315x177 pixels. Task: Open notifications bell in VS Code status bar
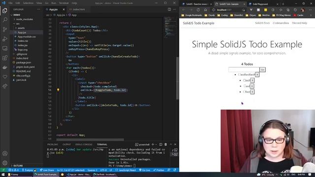175,170
